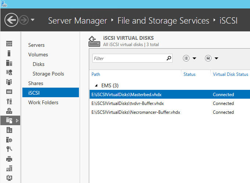This screenshot has width=250, height=183.
Task: Click File and Storage Services breadcrumb
Action: click(x=163, y=21)
